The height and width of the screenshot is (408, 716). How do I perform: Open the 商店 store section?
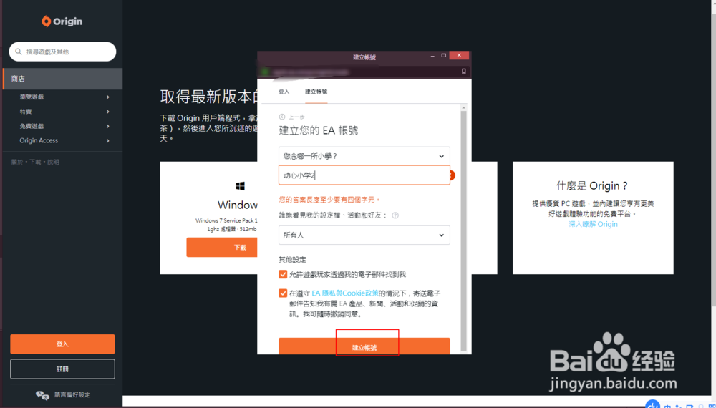[x=62, y=79]
